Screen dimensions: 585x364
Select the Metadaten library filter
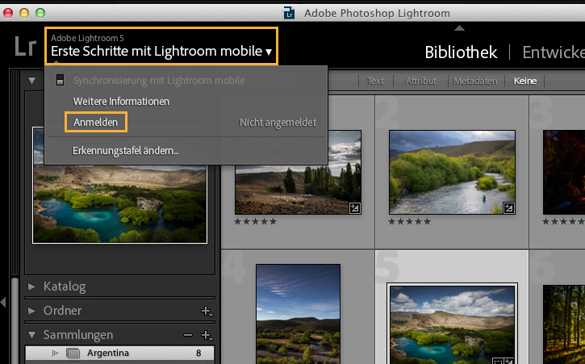point(475,81)
